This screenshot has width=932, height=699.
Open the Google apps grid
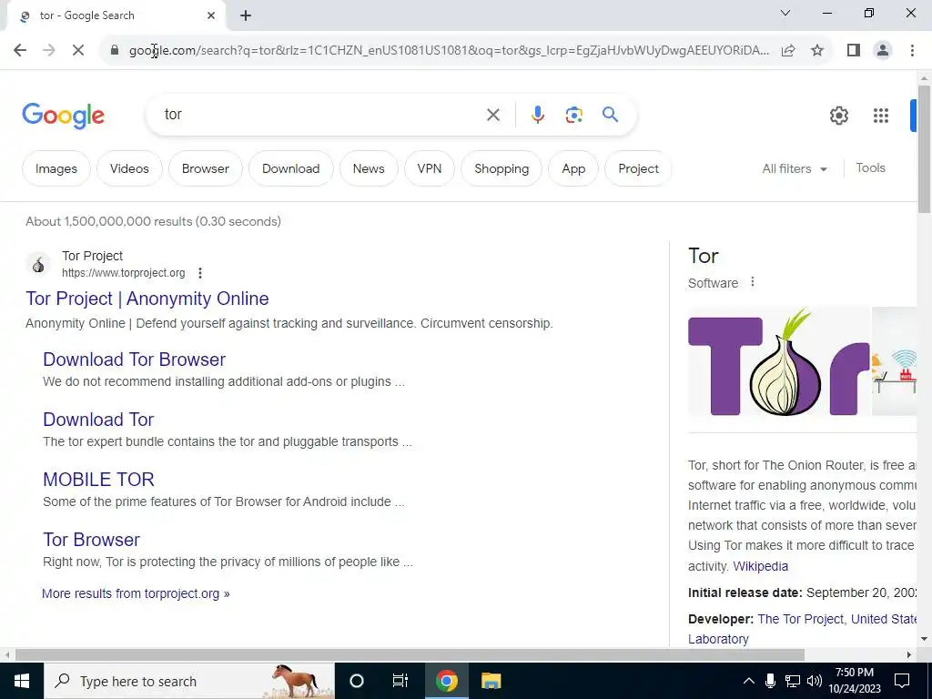pos(881,116)
